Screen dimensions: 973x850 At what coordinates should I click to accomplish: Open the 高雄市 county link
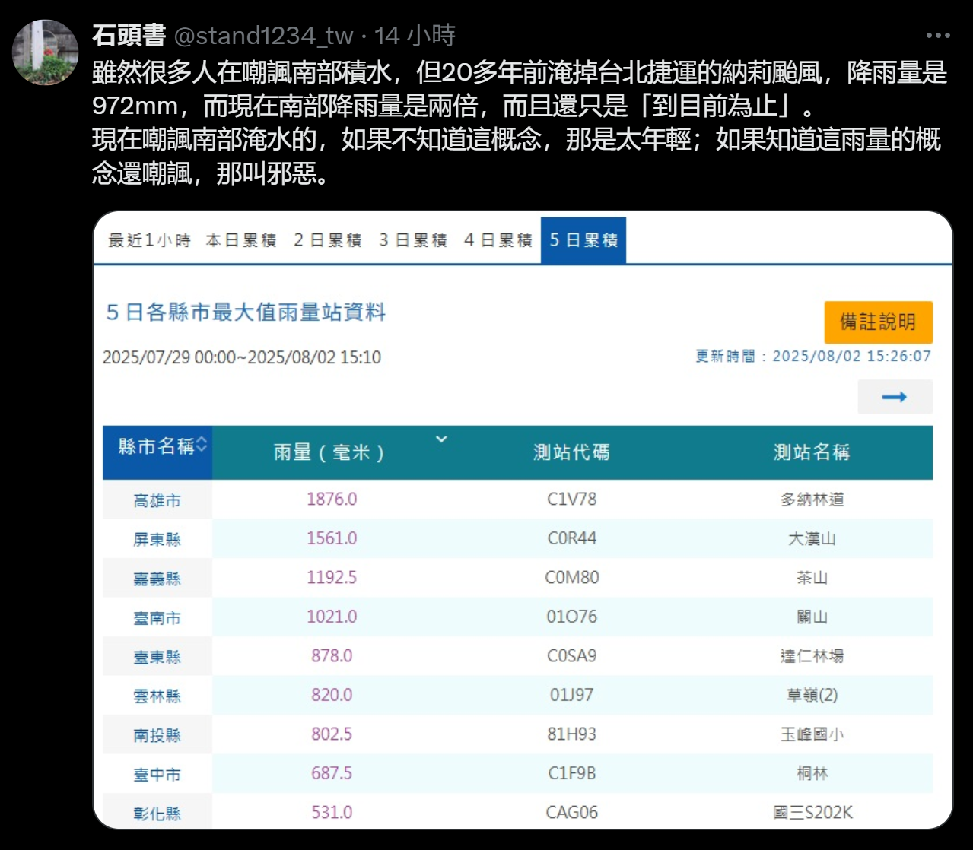coord(157,500)
